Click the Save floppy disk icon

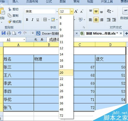[x=4, y=33]
